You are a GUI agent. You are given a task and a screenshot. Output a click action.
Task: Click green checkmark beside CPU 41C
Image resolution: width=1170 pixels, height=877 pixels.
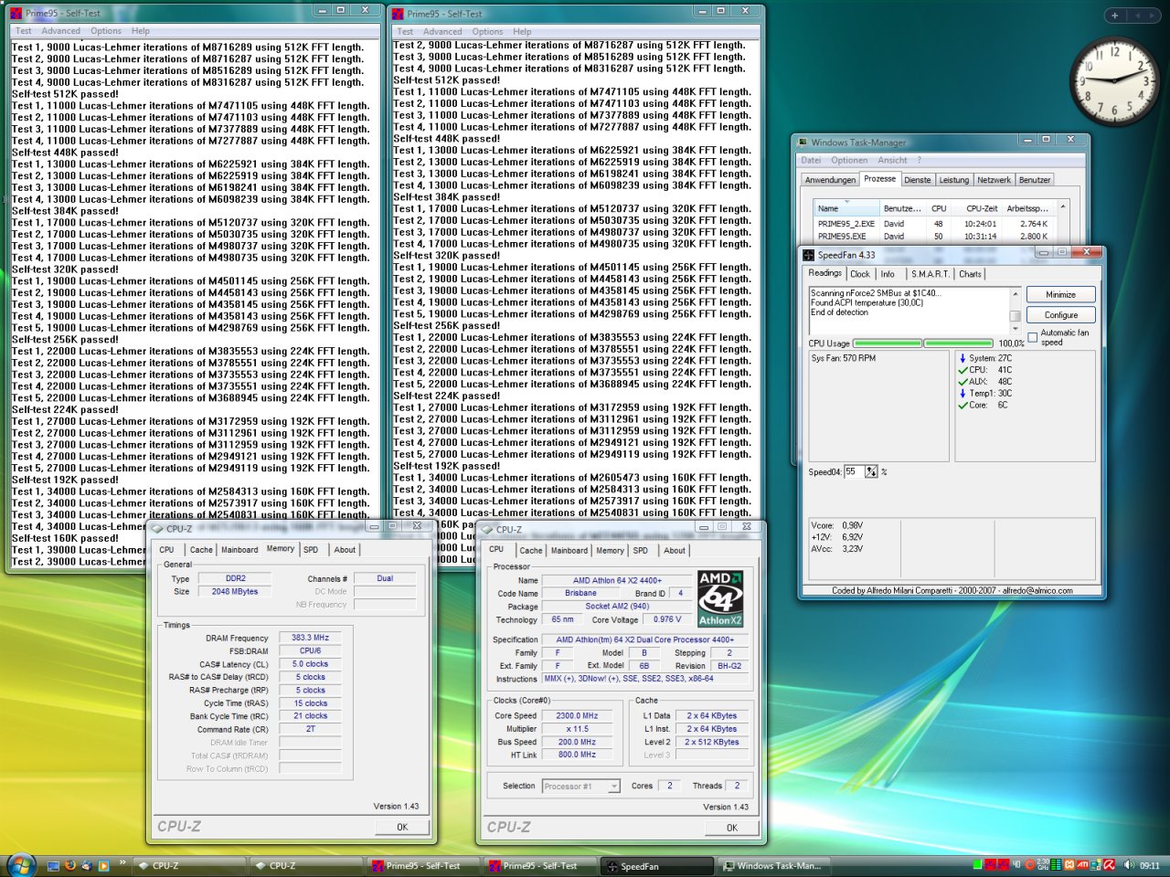tap(963, 370)
